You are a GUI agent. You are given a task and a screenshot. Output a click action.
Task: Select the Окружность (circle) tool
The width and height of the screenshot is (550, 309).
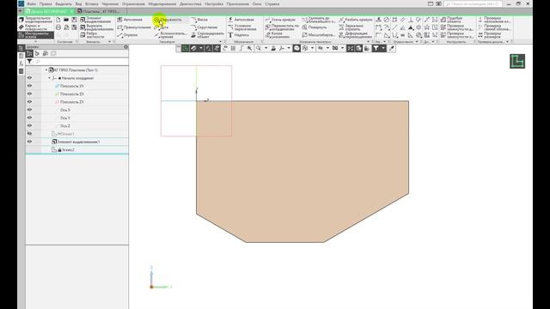(168, 20)
